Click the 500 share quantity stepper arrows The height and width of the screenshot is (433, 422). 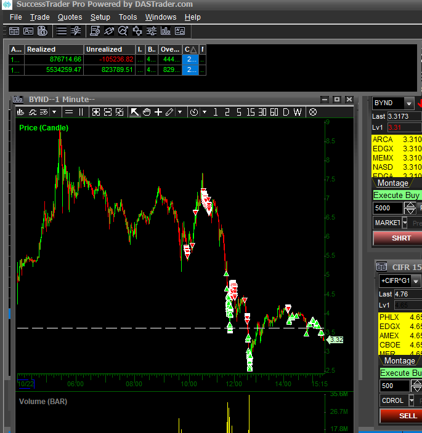point(416,386)
